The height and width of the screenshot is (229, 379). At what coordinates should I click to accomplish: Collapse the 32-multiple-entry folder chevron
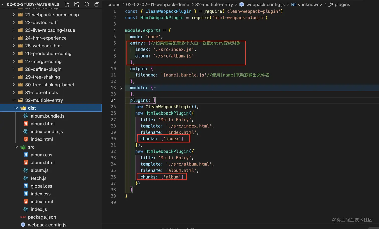[x=13, y=100]
